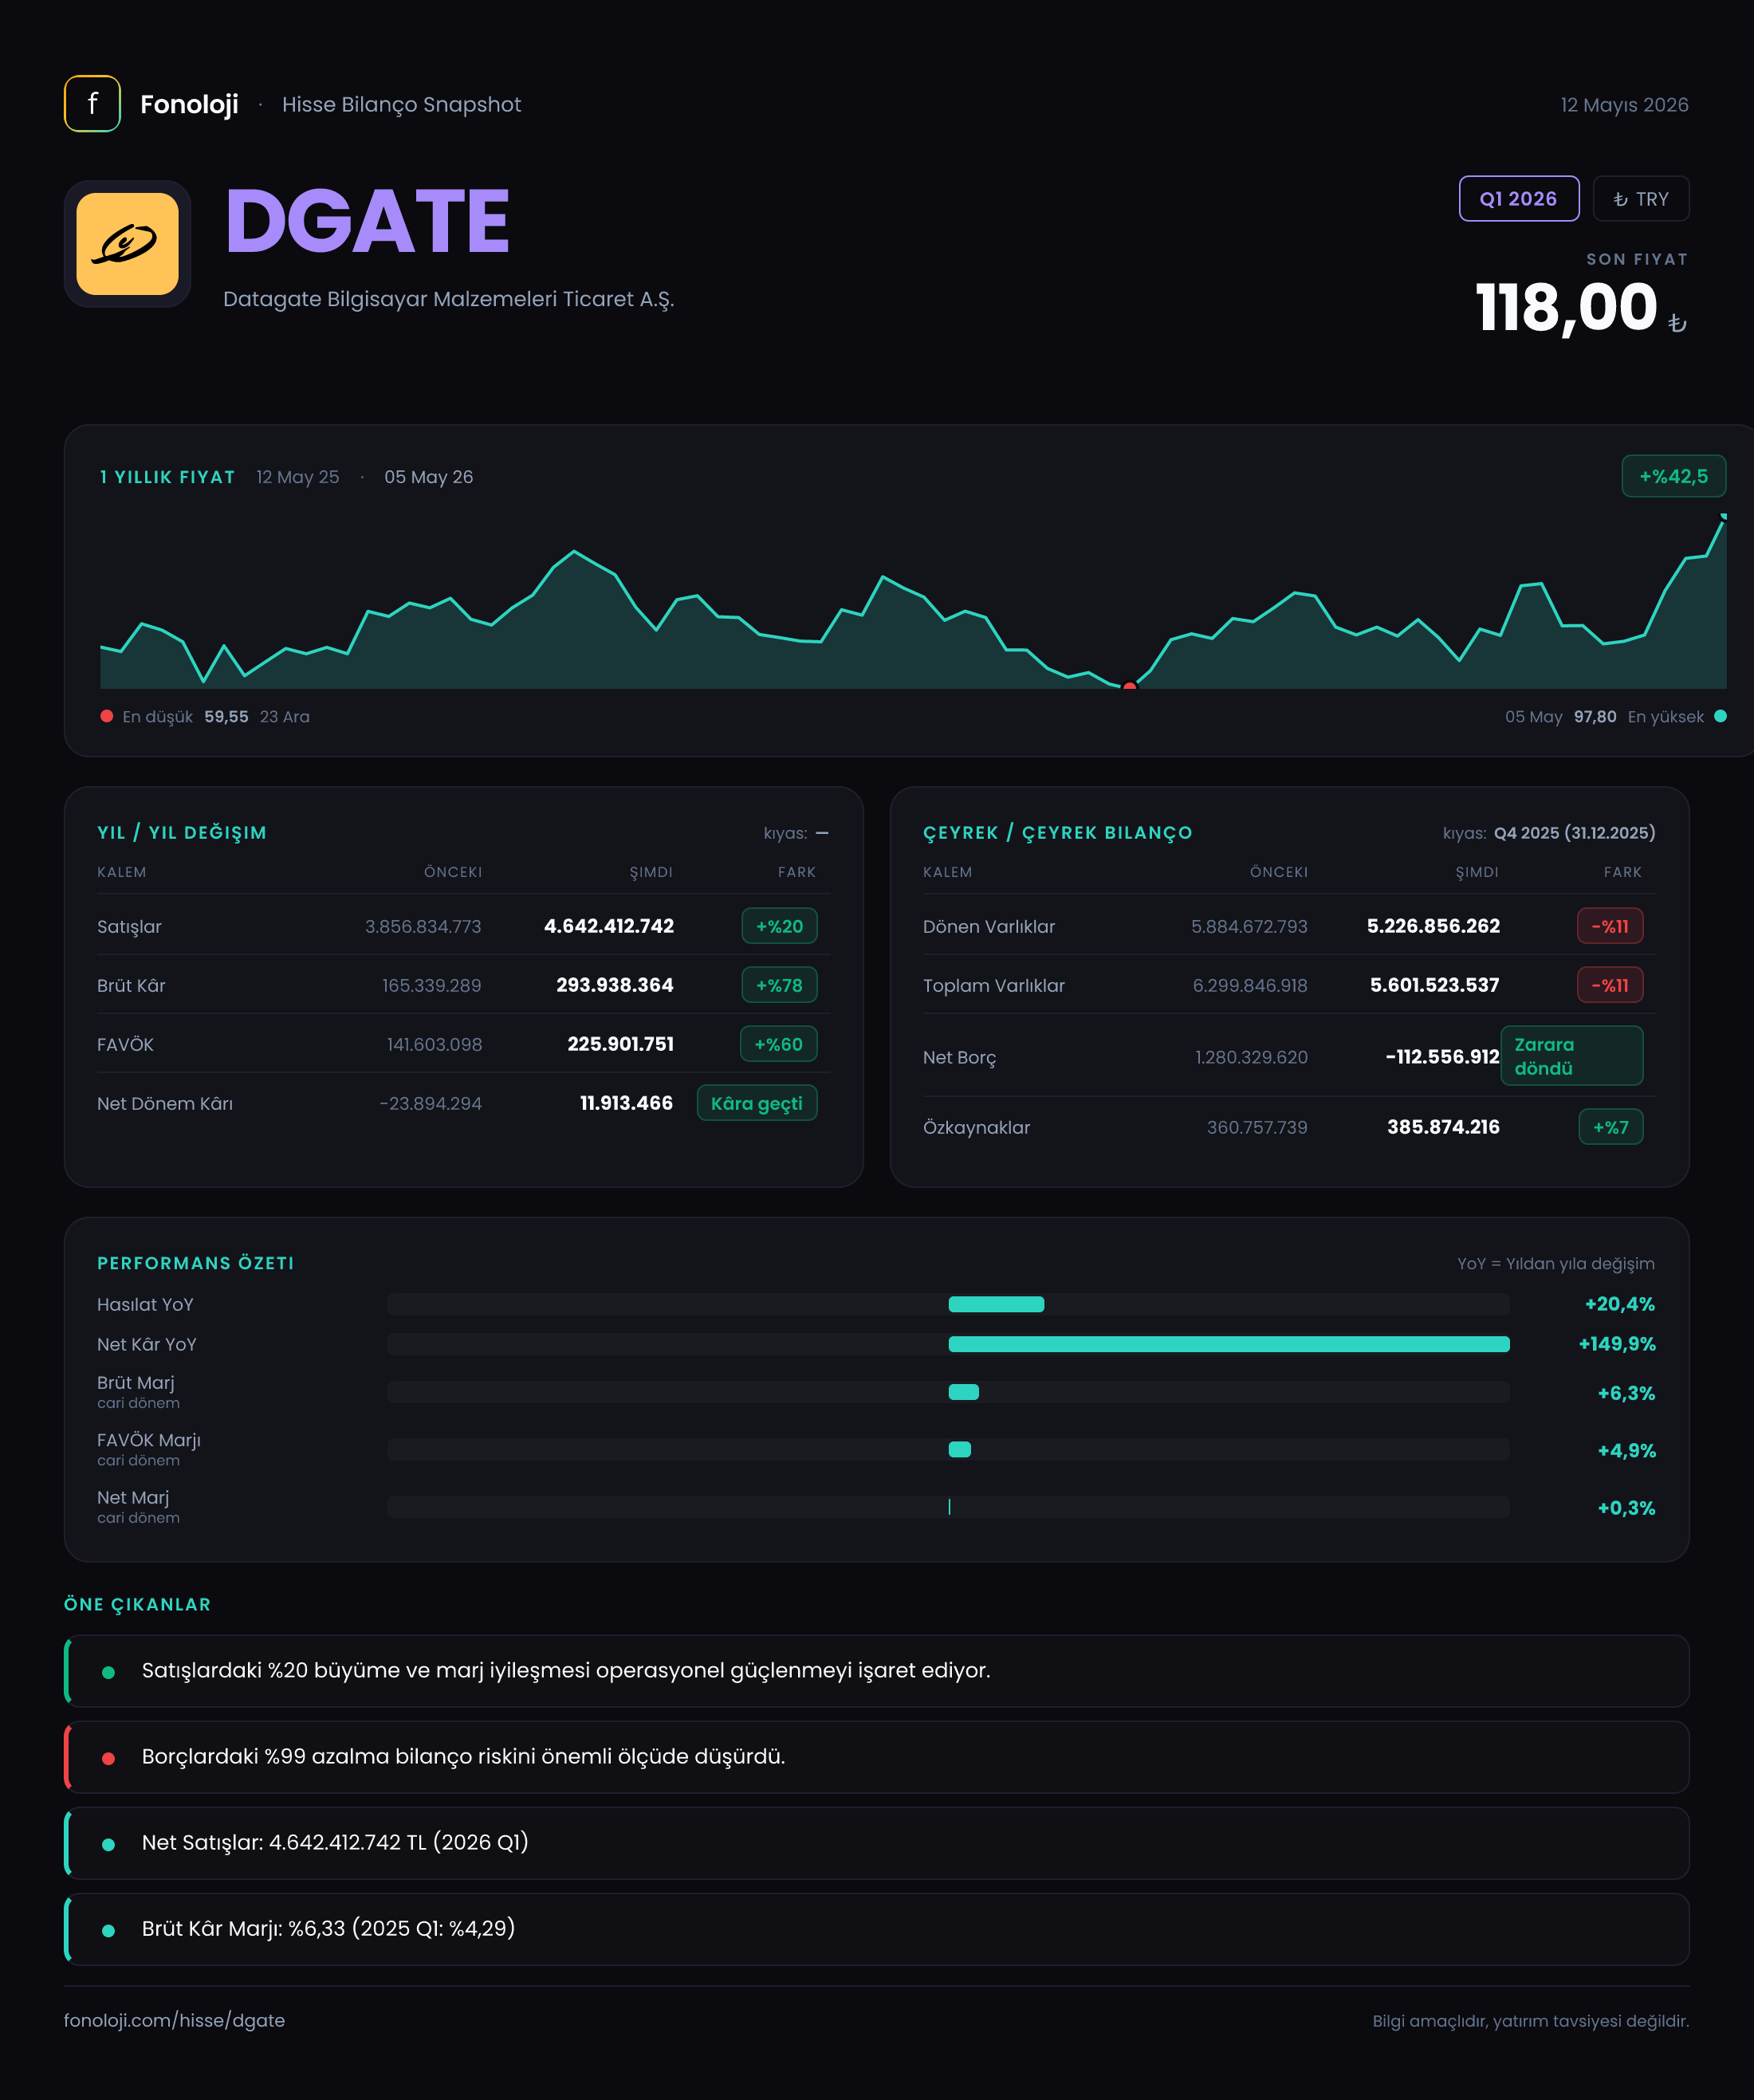Click the highest price 97,80 label

tap(1595, 716)
